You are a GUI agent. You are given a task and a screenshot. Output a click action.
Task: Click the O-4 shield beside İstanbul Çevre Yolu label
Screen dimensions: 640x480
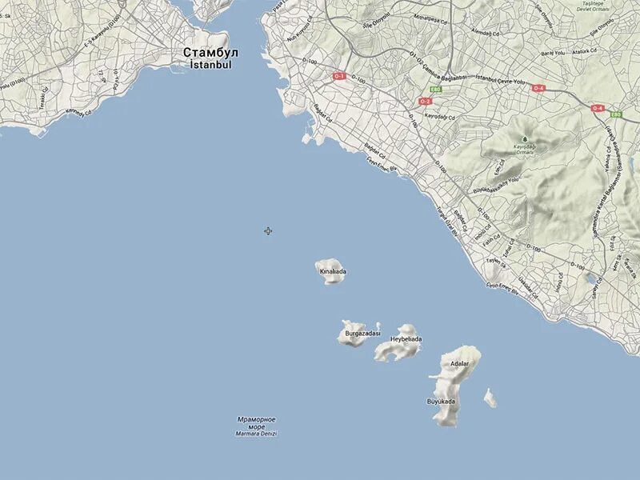(538, 88)
